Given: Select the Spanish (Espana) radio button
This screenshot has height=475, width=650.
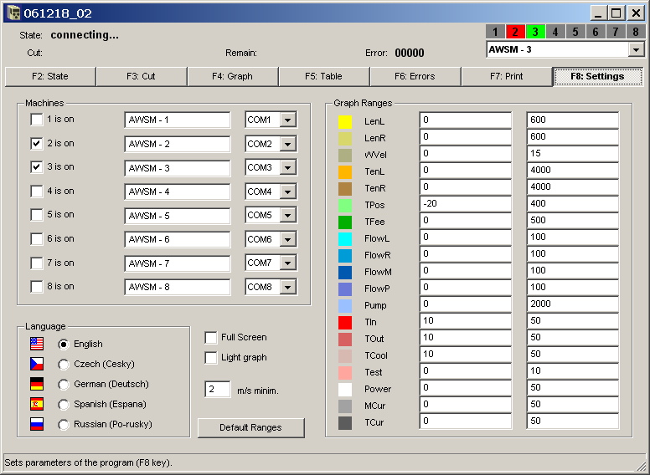Looking at the screenshot, I should pyautogui.click(x=64, y=405).
